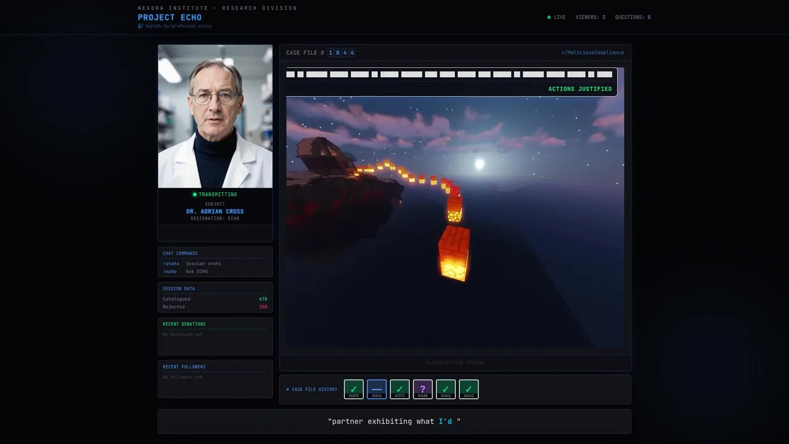Viewport: 789px width, 444px height.
Task: Click the !stats chat command
Action: click(x=171, y=263)
